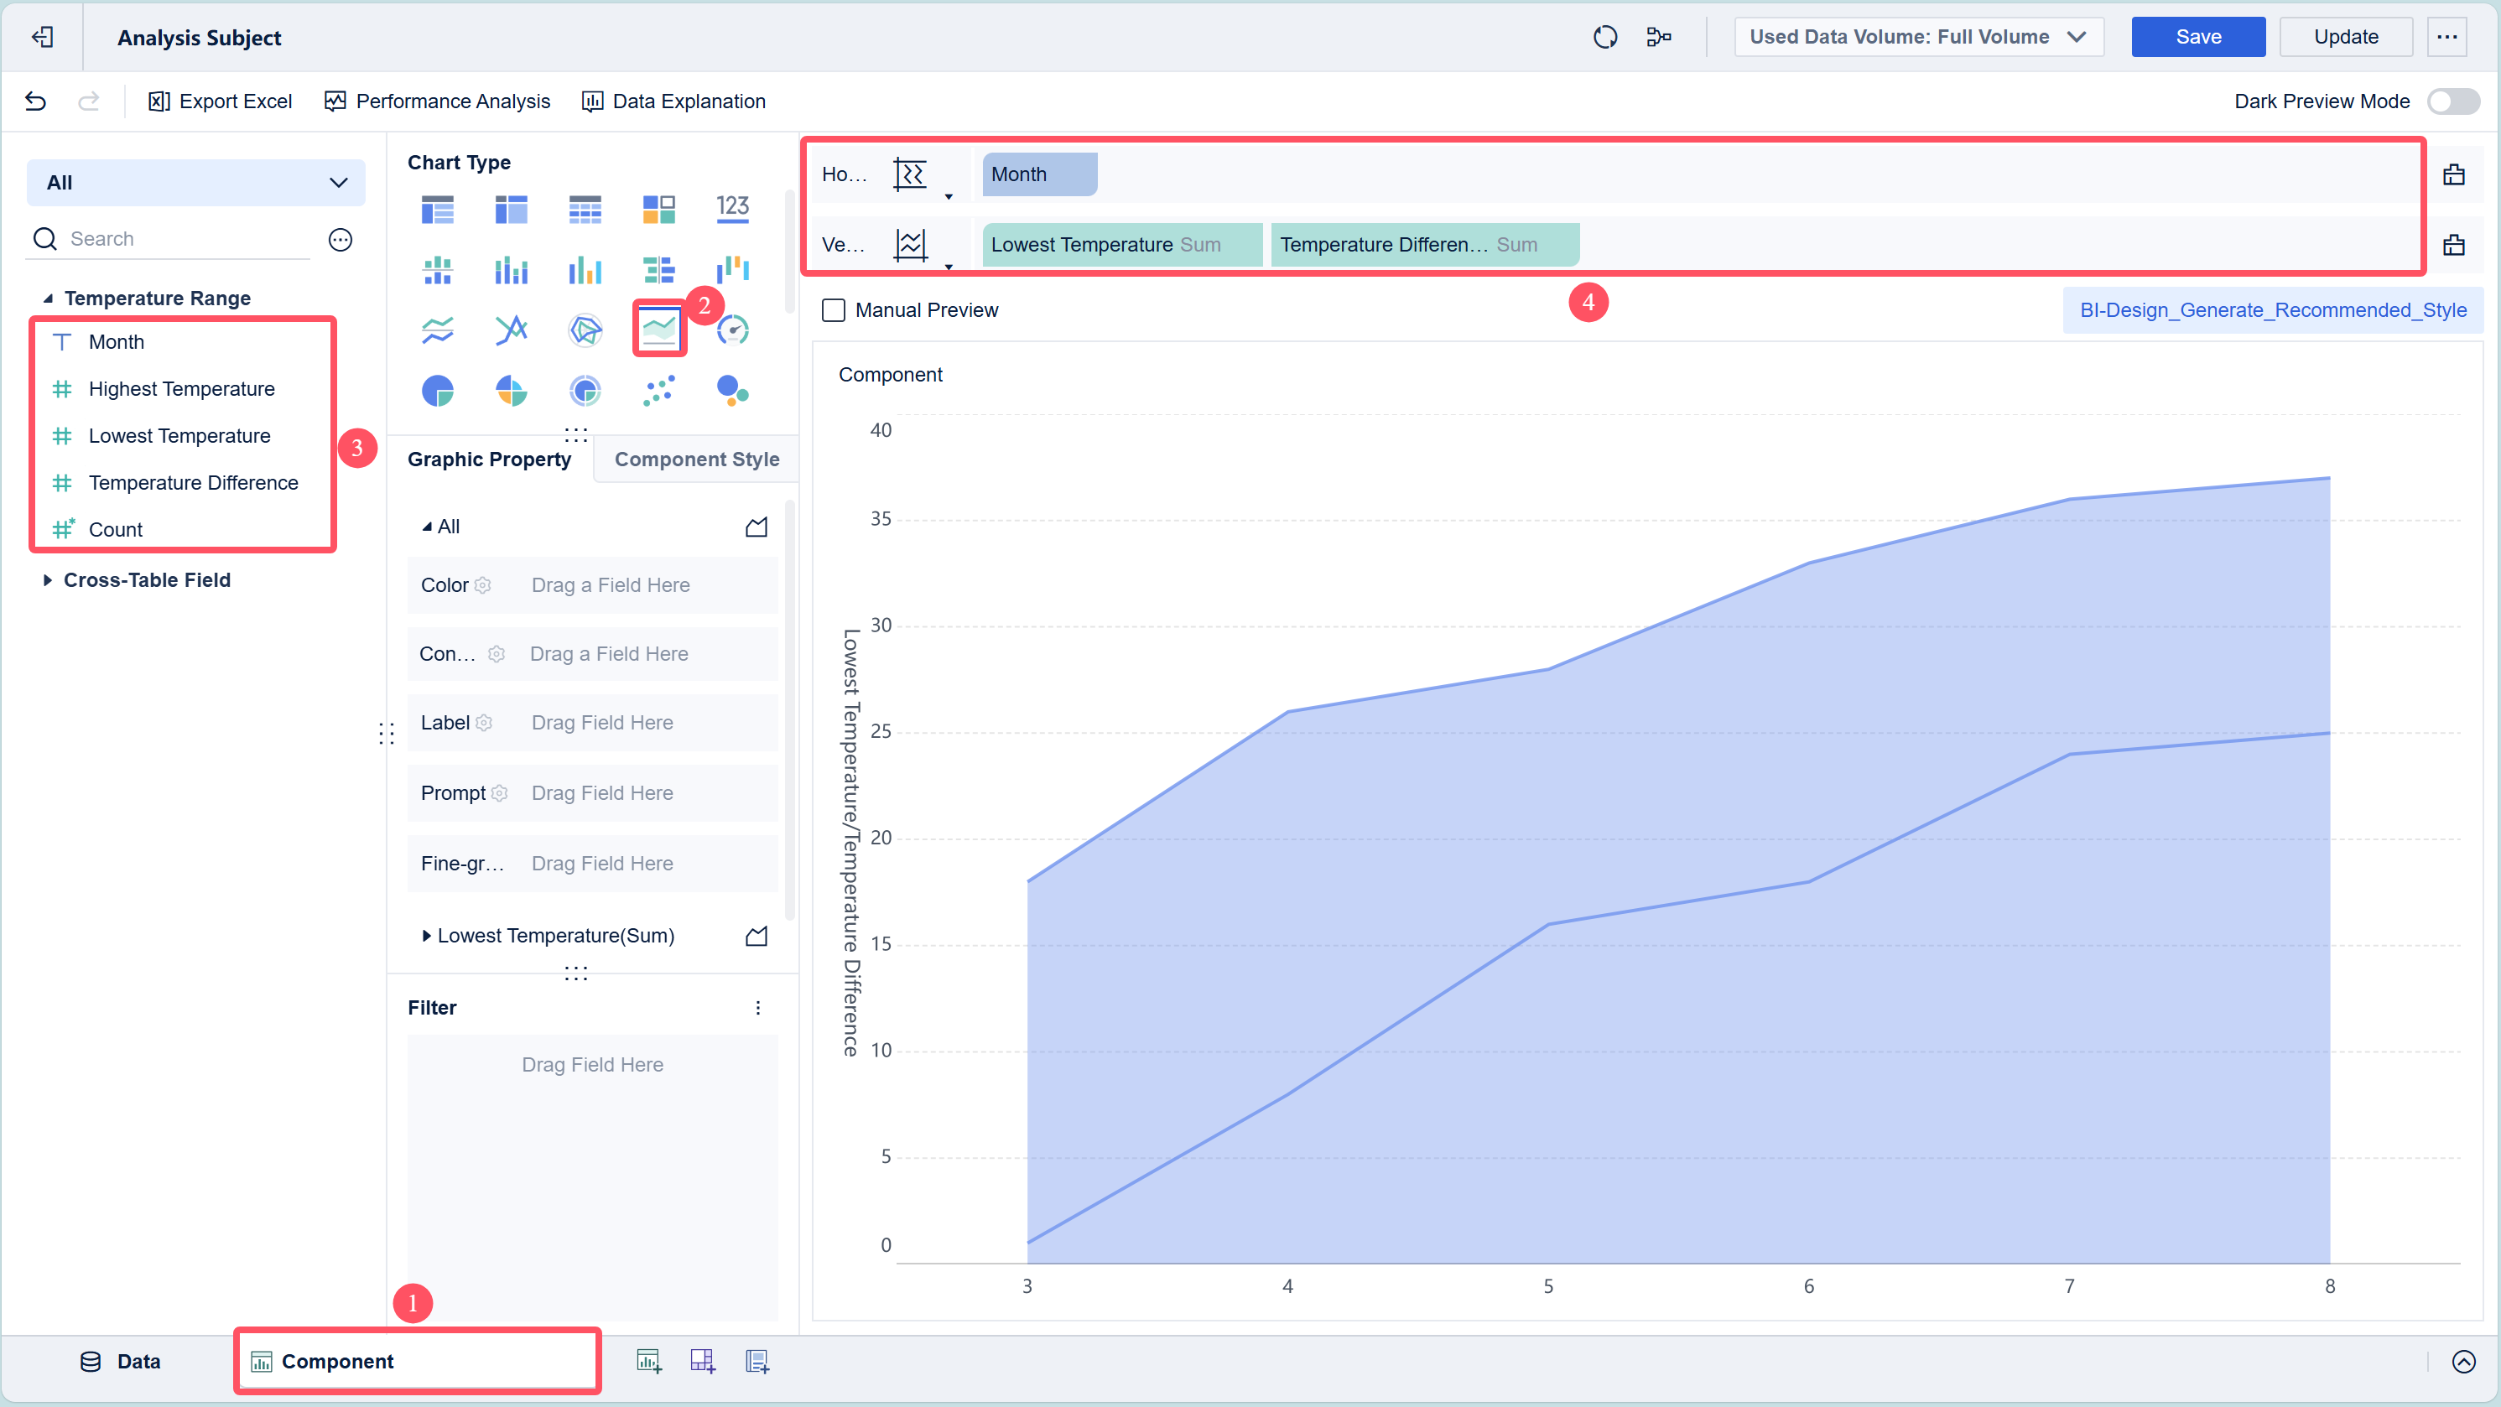This screenshot has width=2501, height=1407.
Task: Click the blue Save button
Action: (x=2197, y=37)
